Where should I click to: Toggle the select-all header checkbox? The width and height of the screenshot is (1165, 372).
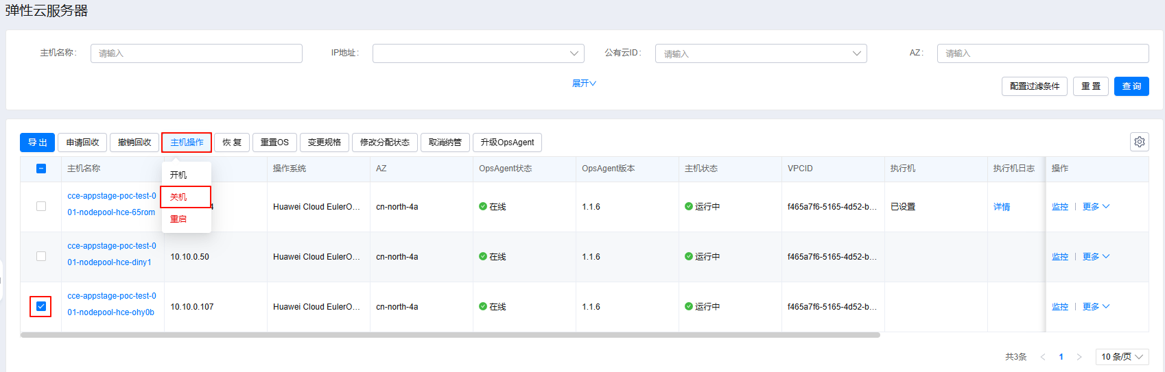41,169
